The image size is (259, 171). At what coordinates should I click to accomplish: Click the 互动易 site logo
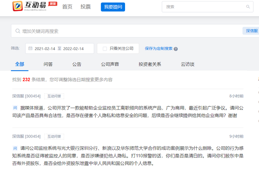tap(29, 6)
